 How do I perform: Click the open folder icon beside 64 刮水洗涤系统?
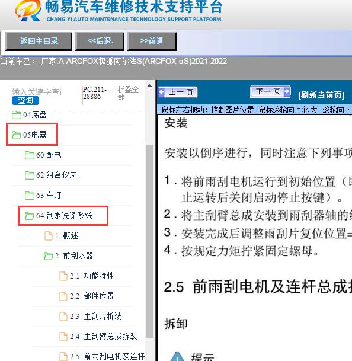tap(30, 216)
